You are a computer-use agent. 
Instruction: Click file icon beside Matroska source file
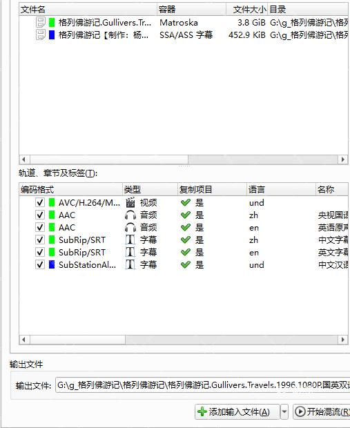(41, 22)
